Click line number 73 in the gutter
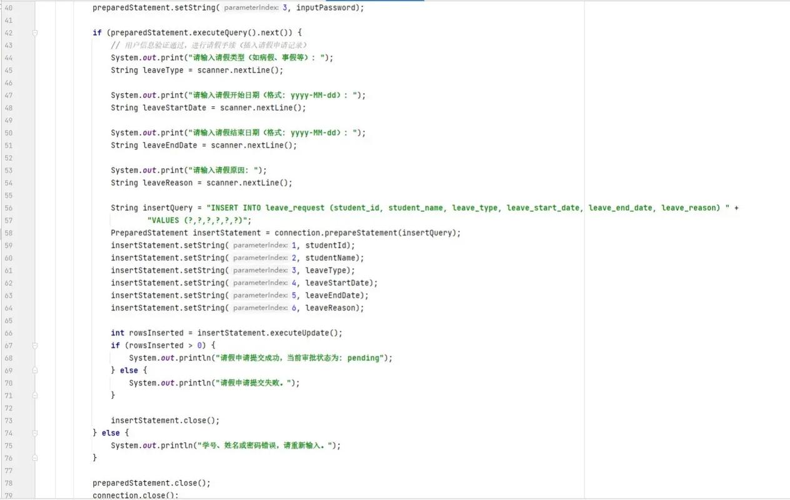The image size is (790, 500). pos(8,420)
